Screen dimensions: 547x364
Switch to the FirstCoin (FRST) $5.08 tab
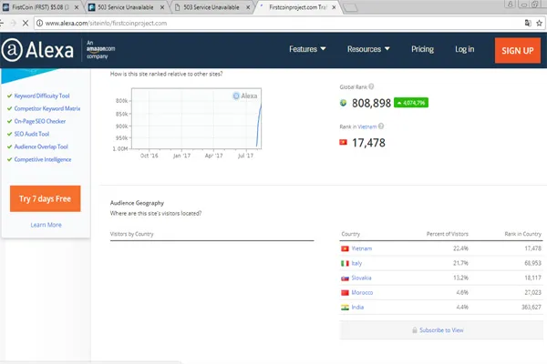[x=40, y=7]
